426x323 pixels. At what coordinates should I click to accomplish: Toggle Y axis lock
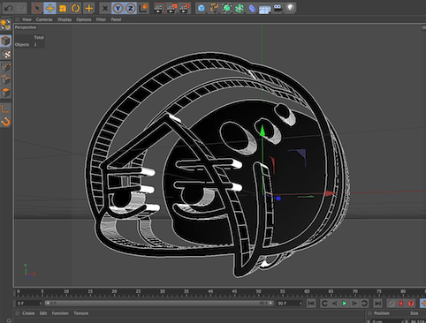tap(118, 8)
